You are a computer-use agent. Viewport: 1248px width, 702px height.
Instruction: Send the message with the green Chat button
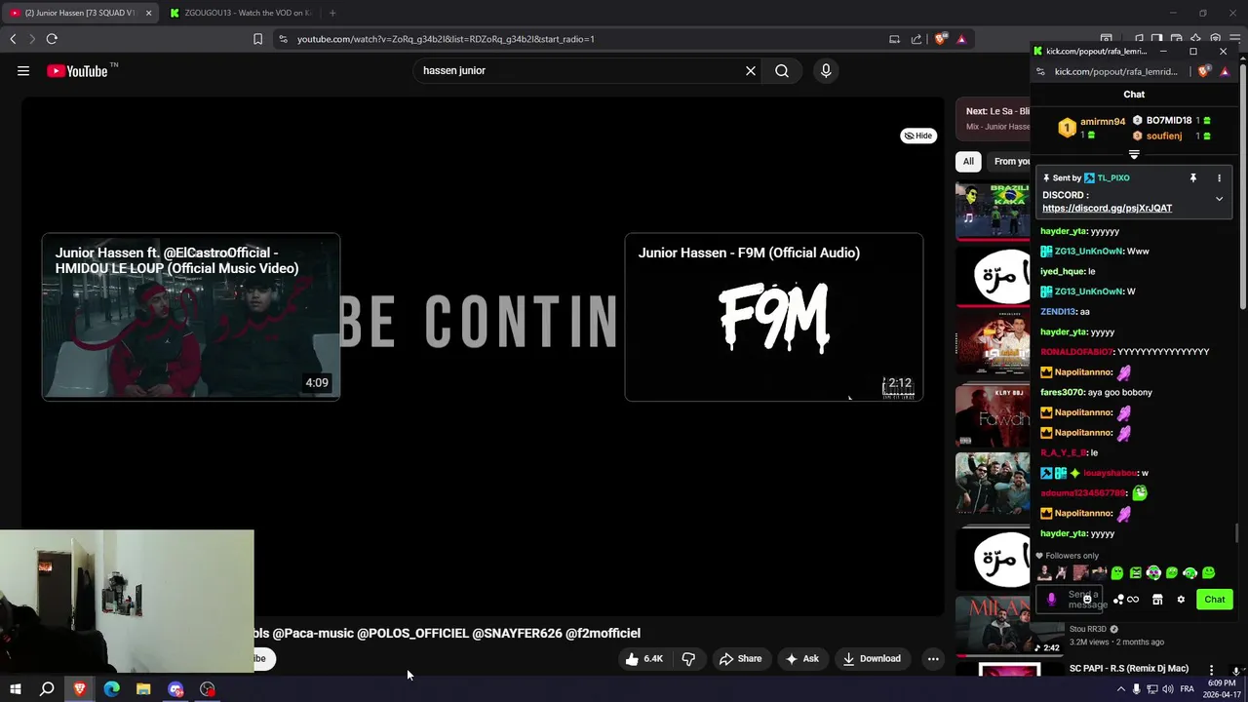[1214, 600]
